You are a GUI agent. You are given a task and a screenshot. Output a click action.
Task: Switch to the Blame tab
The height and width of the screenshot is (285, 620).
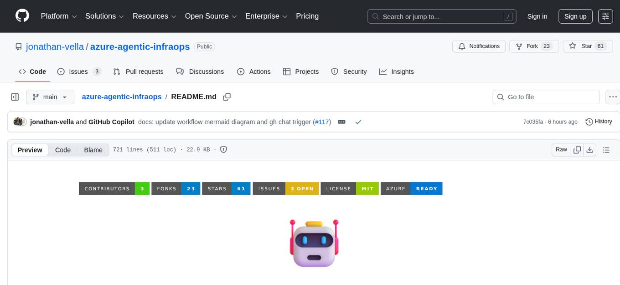93,150
